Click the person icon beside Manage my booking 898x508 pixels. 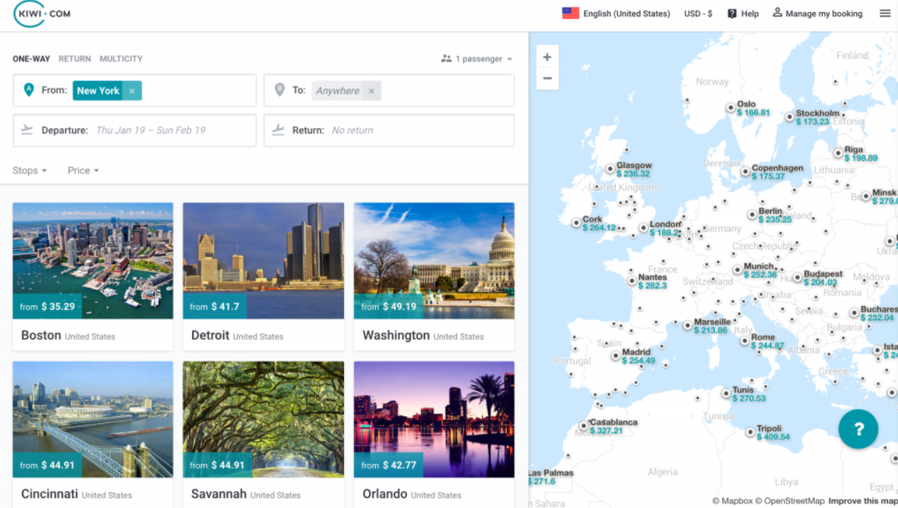[777, 13]
